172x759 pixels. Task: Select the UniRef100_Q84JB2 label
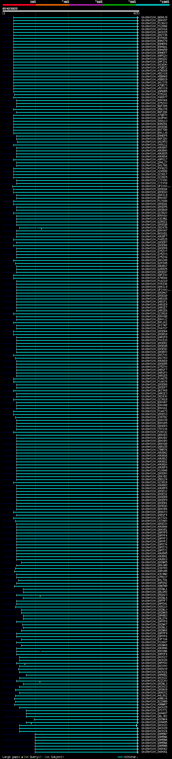tap(154, 477)
